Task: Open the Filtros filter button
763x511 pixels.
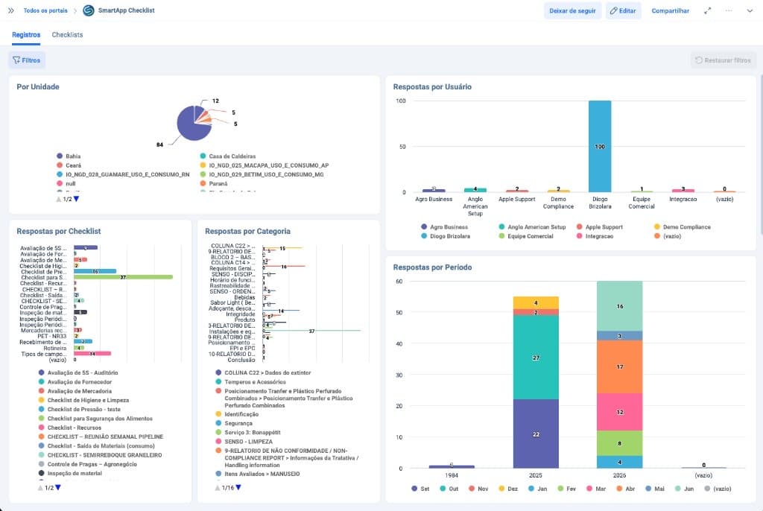Action: (27, 60)
